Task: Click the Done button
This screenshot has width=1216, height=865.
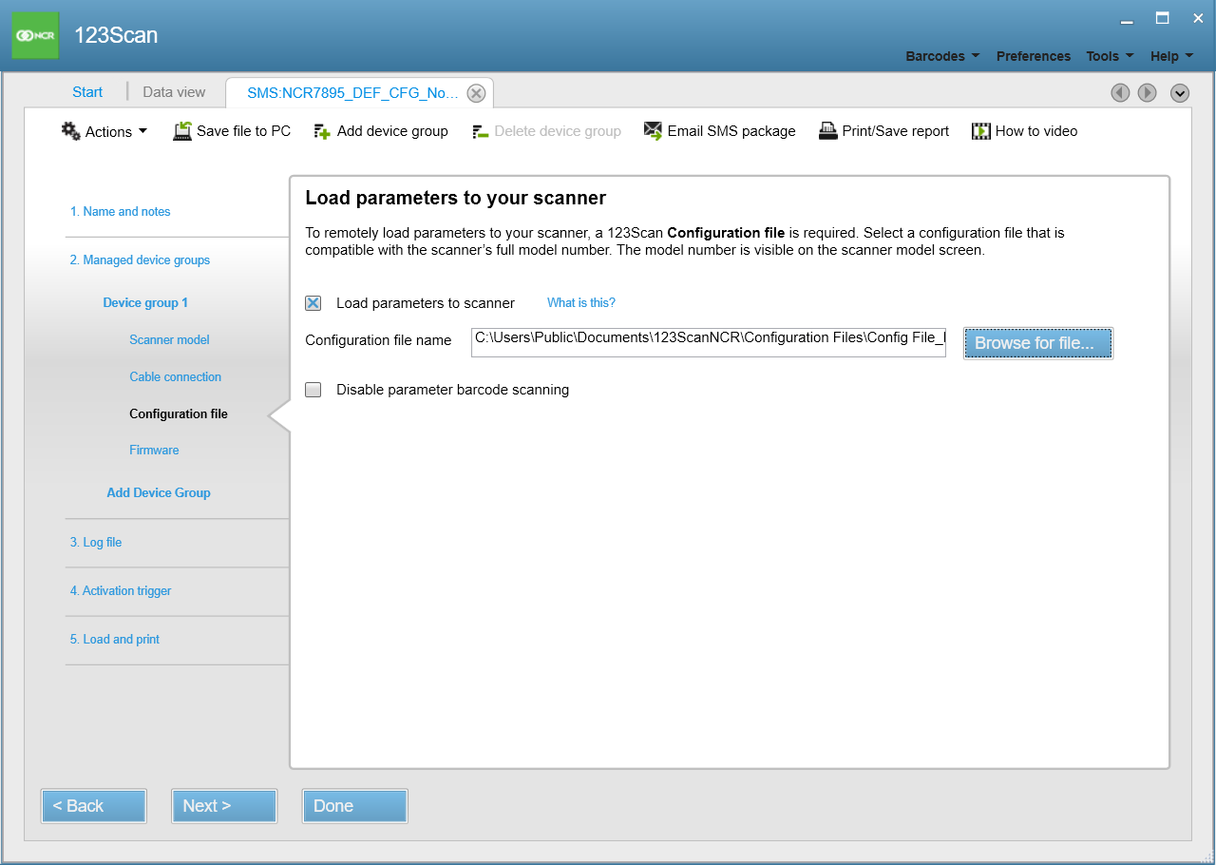Action: [x=354, y=806]
